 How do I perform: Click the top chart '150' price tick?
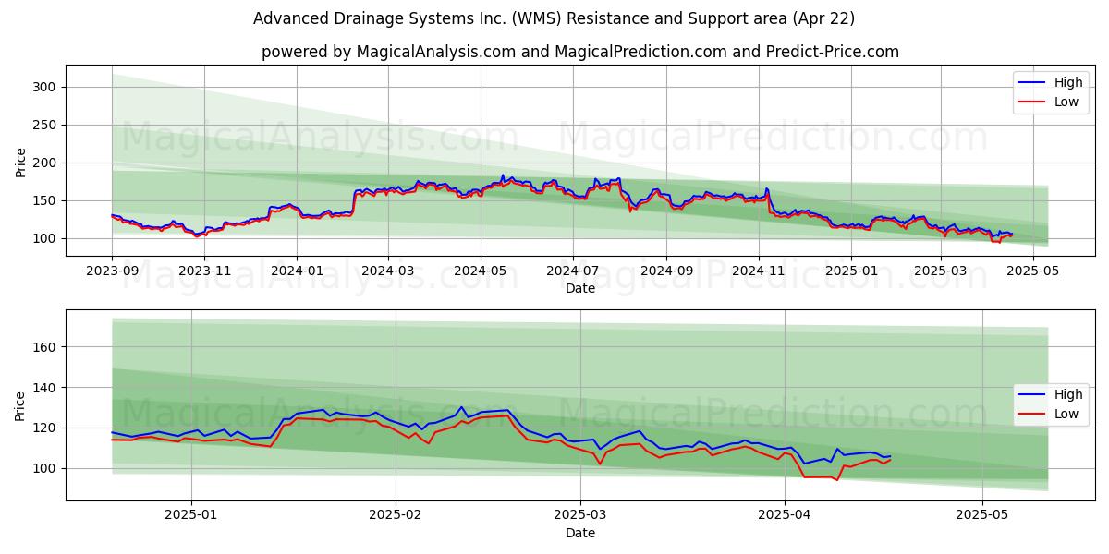pyautogui.click(x=46, y=200)
